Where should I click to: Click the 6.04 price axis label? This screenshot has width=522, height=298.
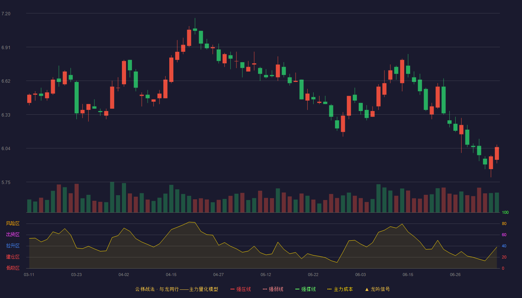pos(6,149)
